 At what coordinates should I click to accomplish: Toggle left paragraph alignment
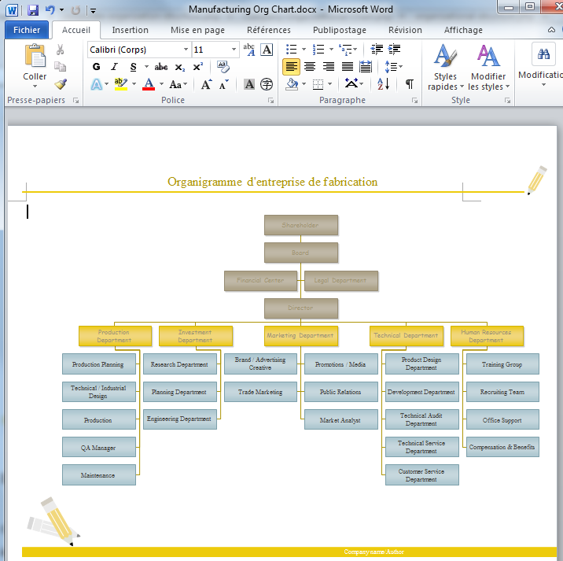(x=291, y=67)
